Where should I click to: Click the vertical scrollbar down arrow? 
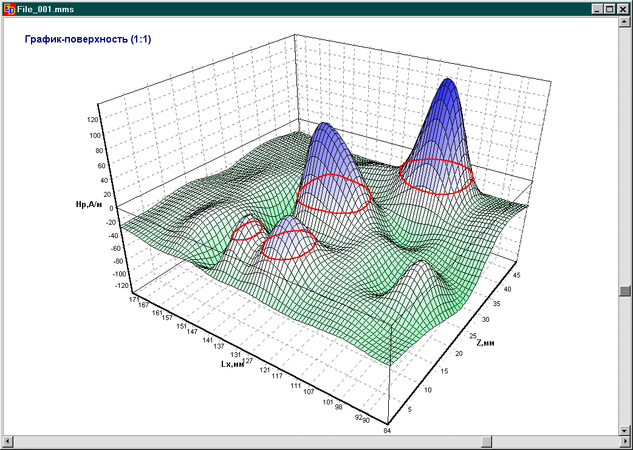pyautogui.click(x=624, y=430)
